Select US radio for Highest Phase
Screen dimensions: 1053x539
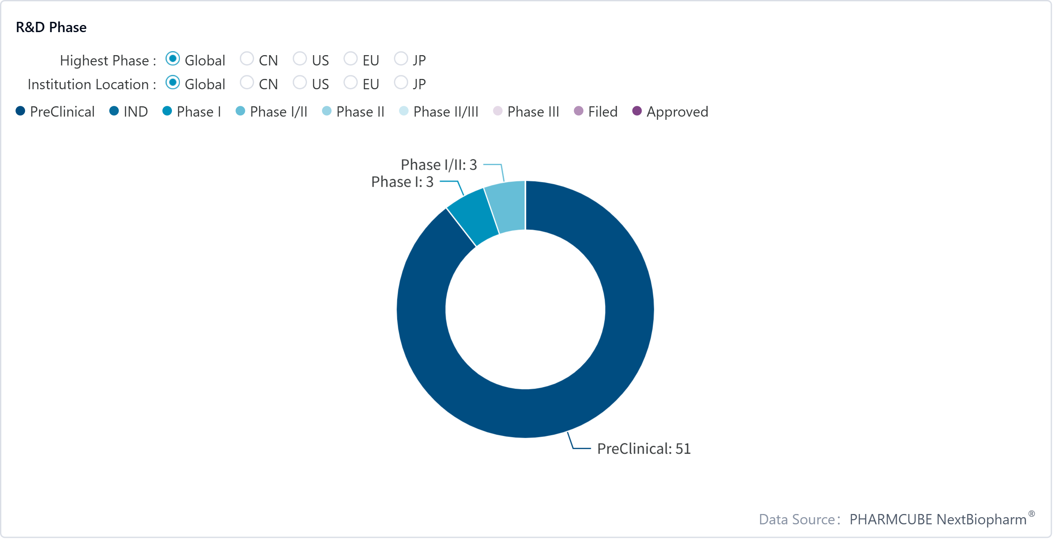point(300,59)
